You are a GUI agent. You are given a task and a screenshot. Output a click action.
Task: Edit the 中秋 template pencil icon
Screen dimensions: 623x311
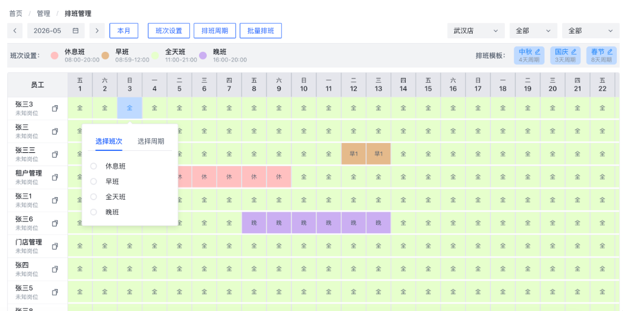(538, 52)
